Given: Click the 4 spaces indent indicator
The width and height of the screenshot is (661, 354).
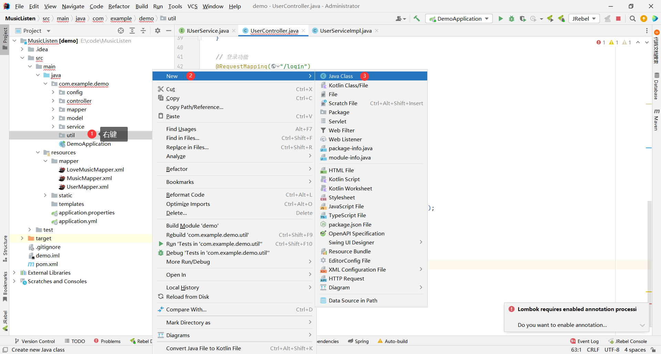Looking at the screenshot, I should click(635, 350).
